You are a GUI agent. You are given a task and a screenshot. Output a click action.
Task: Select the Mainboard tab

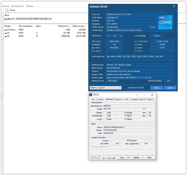110,99
